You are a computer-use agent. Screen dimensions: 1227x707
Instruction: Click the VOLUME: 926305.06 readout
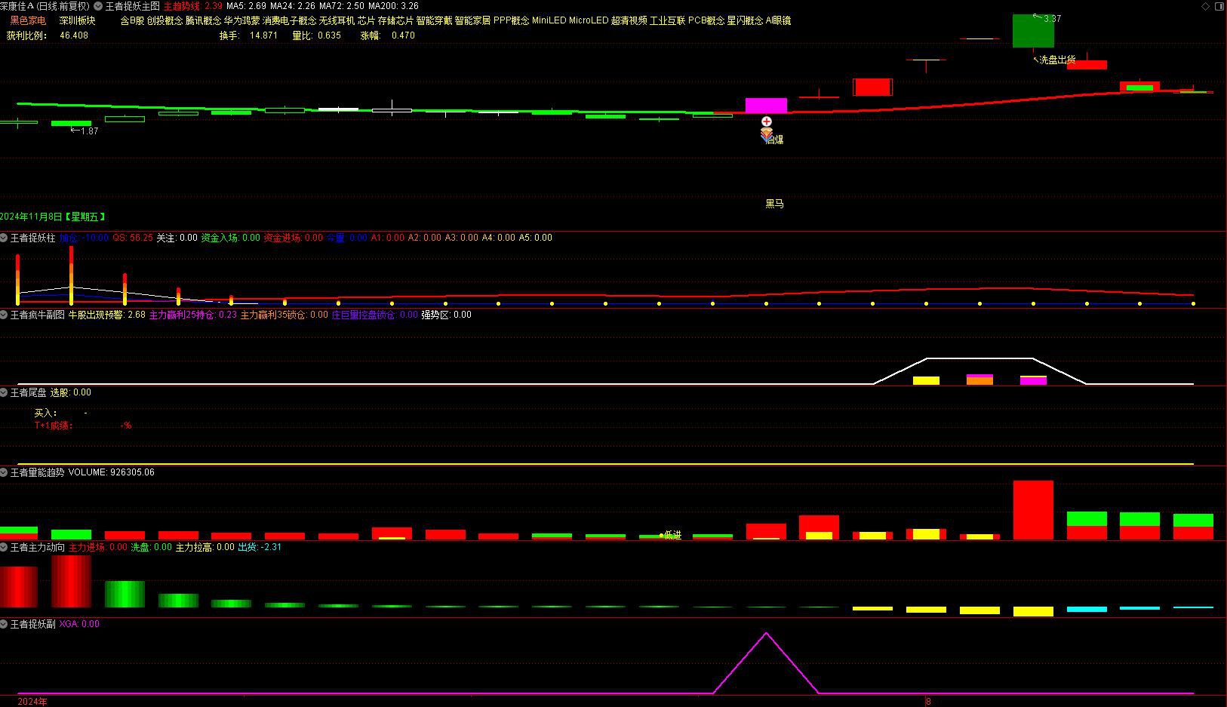(111, 472)
